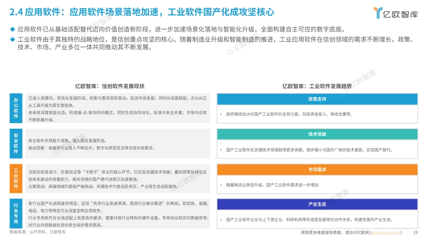Viewport: 427px width, 240px height.
Task: Open the www.iyiou.com link
Action: pyautogui.click(x=386, y=232)
